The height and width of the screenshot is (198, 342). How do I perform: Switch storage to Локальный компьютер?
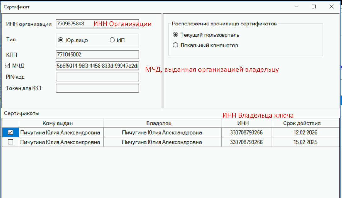[x=176, y=45]
